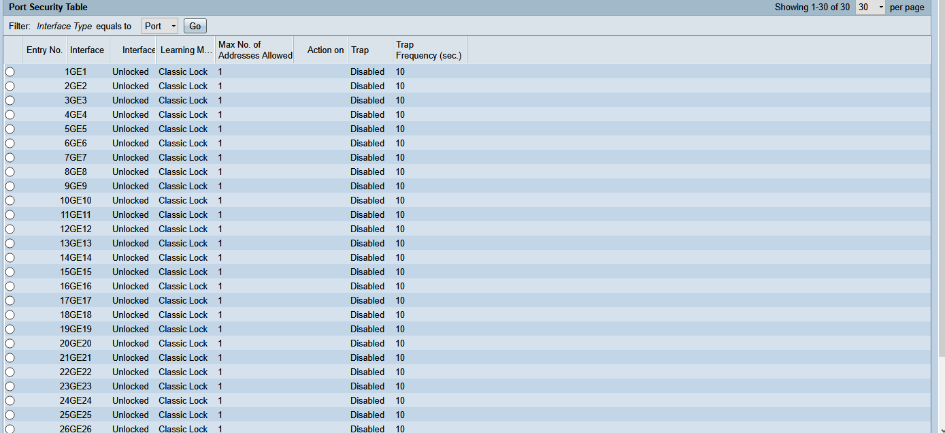The image size is (945, 433).
Task: Choose the GE25 entry radio button
Action: point(10,415)
